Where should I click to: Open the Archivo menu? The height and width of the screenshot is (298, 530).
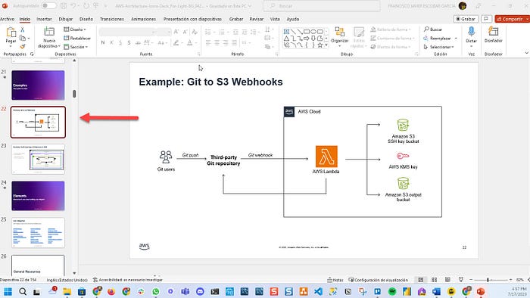pos(7,19)
